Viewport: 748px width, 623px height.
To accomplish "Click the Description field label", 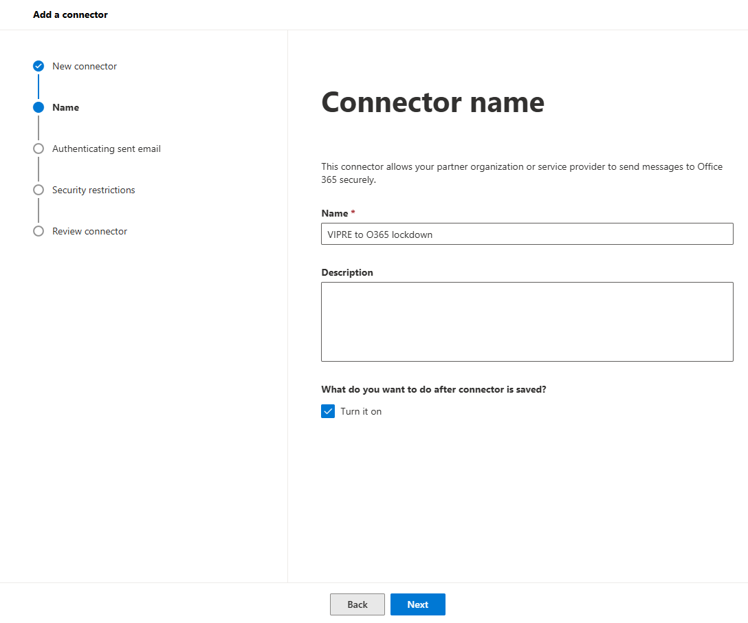I will pos(347,272).
